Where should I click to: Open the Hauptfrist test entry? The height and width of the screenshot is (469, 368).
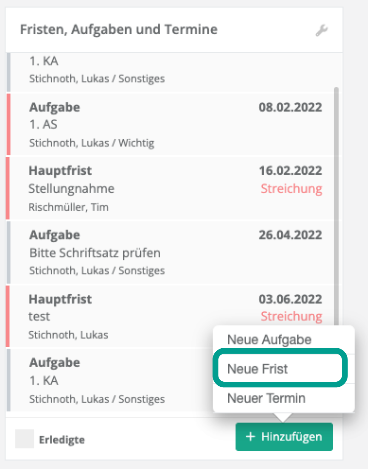110,316
